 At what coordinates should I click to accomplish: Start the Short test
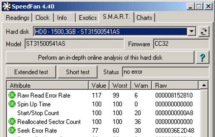click(x=78, y=72)
